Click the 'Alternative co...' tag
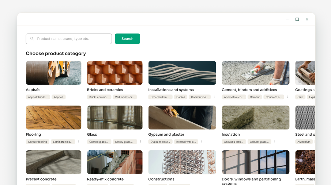The height and width of the screenshot is (185, 331). click(x=234, y=97)
